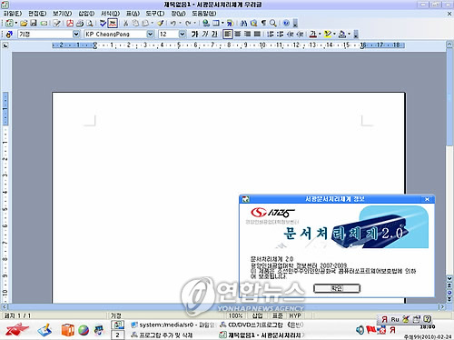This screenshot has width=454, height=340.
Task: Expand the paragraph style dropdown
Action: coord(76,35)
